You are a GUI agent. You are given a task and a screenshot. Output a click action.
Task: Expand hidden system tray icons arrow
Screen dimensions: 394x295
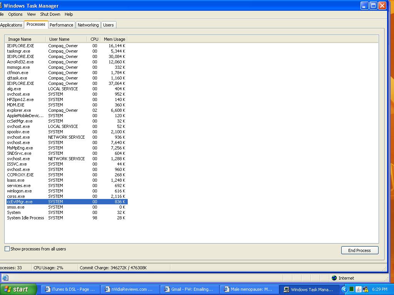pos(344,289)
